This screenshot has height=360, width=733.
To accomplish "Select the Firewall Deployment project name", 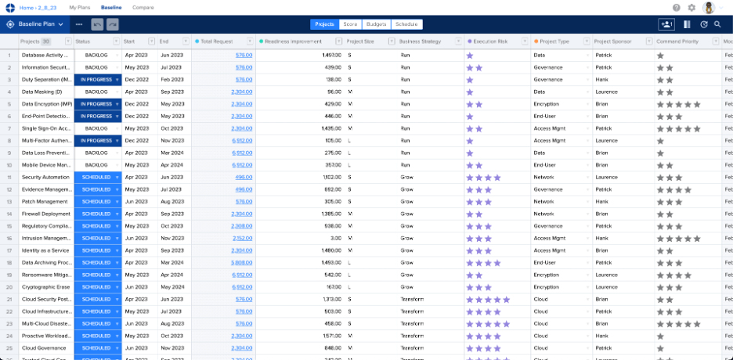I will [x=45, y=214].
